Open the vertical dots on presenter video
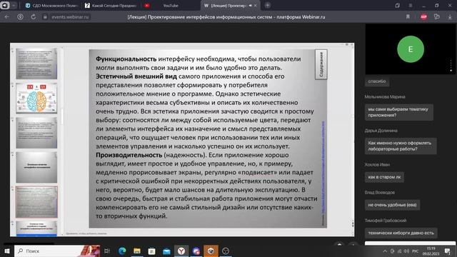Image resolution: width=457 pixels, height=257 pixels. 451,66
